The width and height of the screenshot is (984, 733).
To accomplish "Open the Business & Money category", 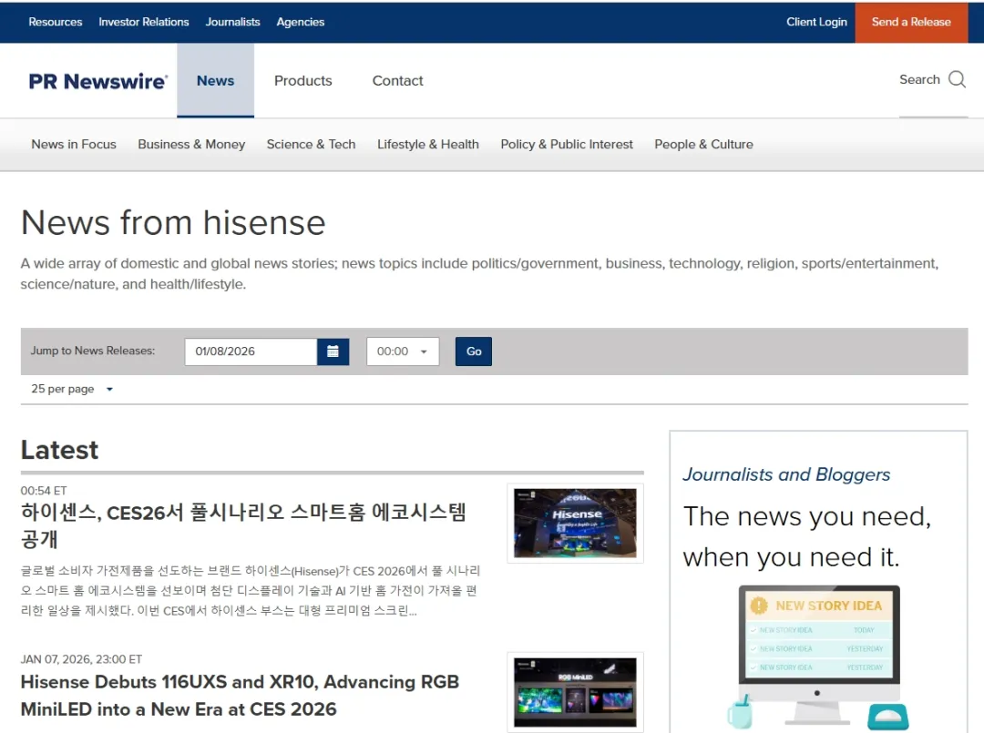I will (x=191, y=144).
